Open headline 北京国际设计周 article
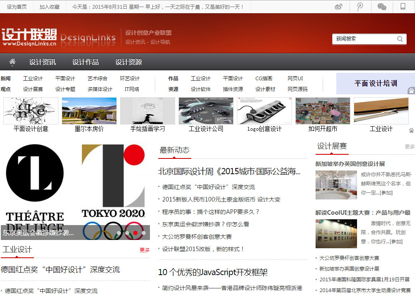The width and height of the screenshot is (415, 295). (229, 172)
